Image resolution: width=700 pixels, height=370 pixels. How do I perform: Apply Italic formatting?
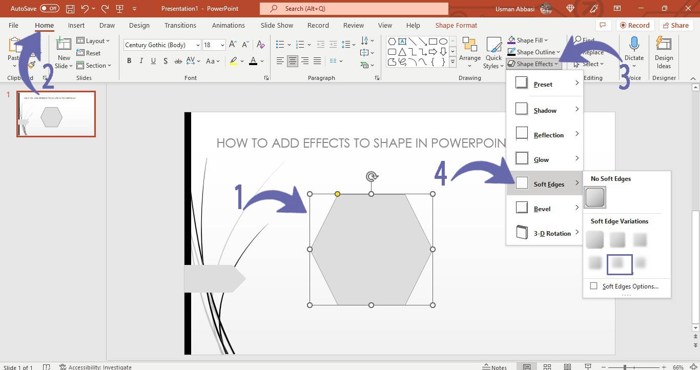click(141, 61)
